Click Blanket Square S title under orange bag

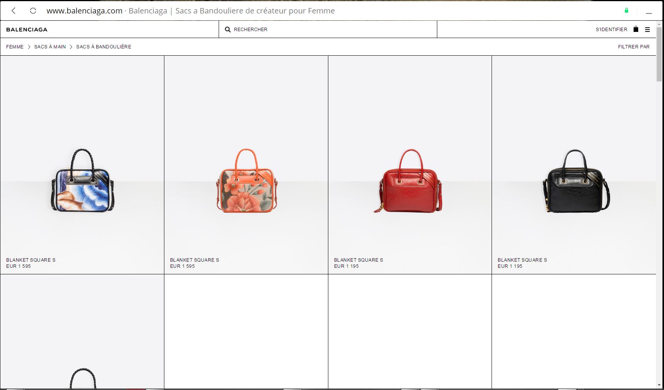195,260
